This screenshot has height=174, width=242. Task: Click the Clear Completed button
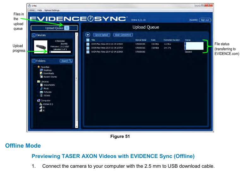(123, 35)
